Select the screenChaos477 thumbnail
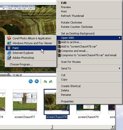Viewport: 123px width, 130px height. tap(25, 102)
